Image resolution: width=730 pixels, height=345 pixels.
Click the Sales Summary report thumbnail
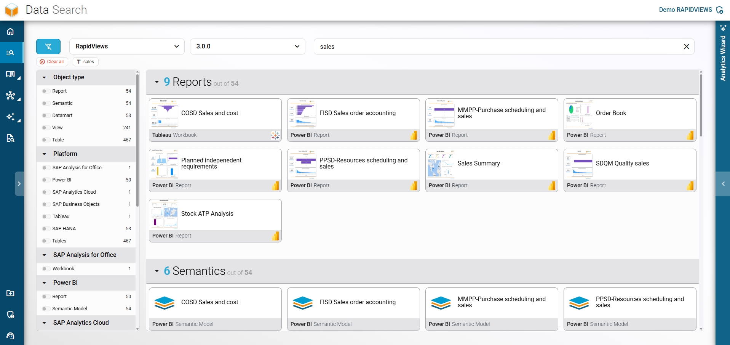click(441, 164)
